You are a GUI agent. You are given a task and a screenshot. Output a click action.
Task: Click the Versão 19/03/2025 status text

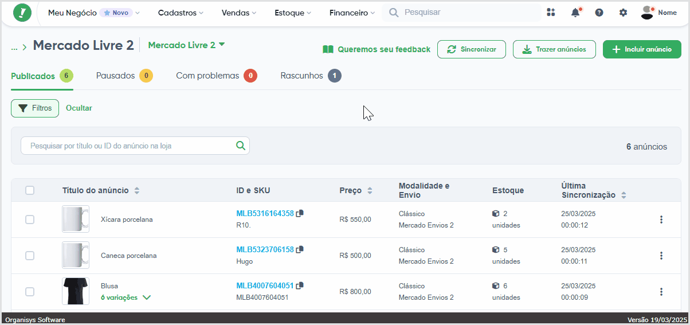(657, 320)
